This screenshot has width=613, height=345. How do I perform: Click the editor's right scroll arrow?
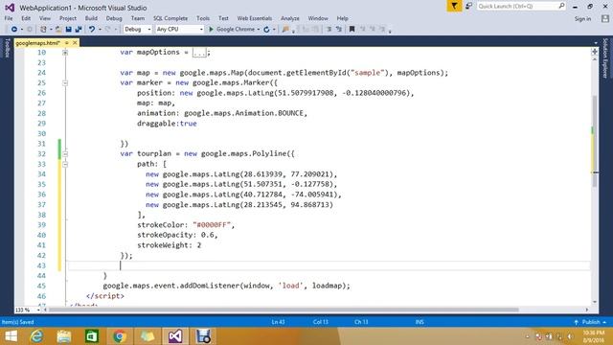tap(587, 310)
